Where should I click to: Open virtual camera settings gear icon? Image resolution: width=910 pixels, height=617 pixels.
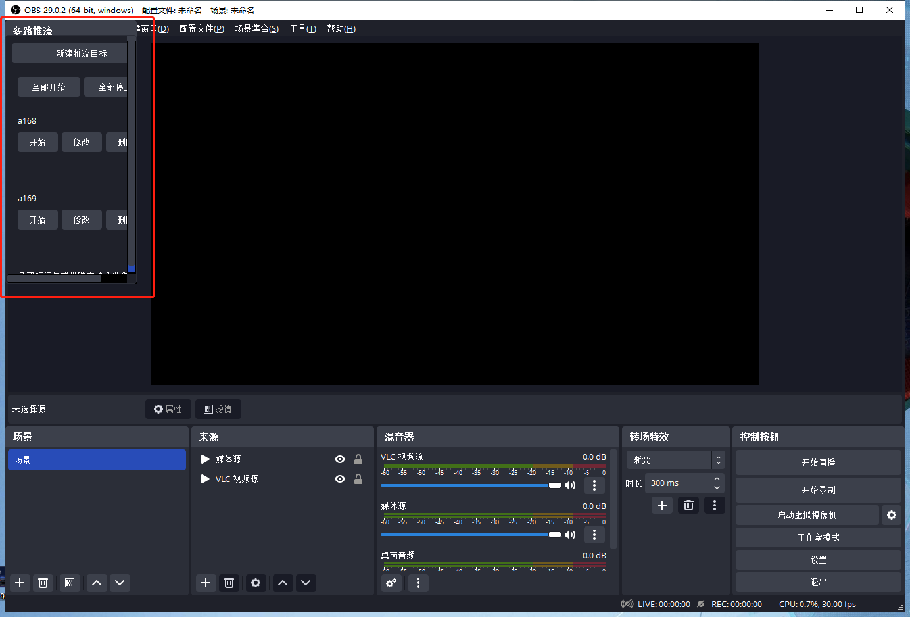point(892,515)
